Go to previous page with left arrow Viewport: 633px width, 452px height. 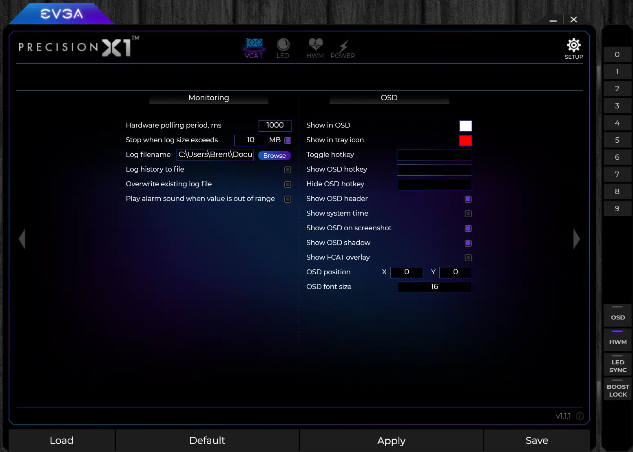click(22, 238)
